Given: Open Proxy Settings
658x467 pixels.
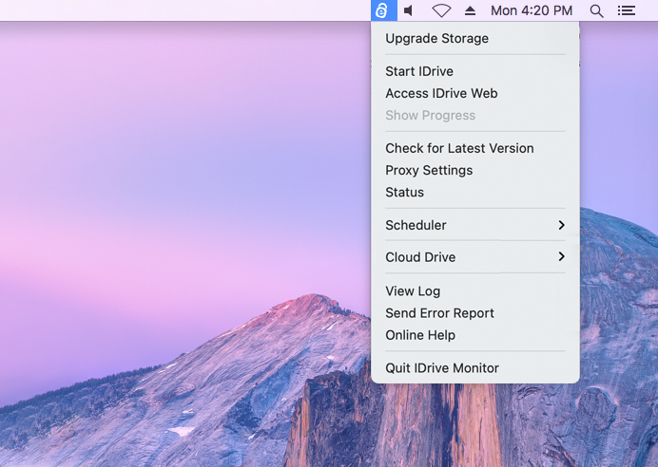Looking at the screenshot, I should (x=475, y=170).
